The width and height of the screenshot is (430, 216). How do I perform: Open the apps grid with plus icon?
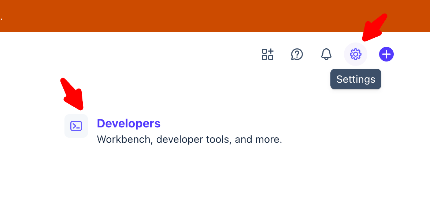pos(267,54)
